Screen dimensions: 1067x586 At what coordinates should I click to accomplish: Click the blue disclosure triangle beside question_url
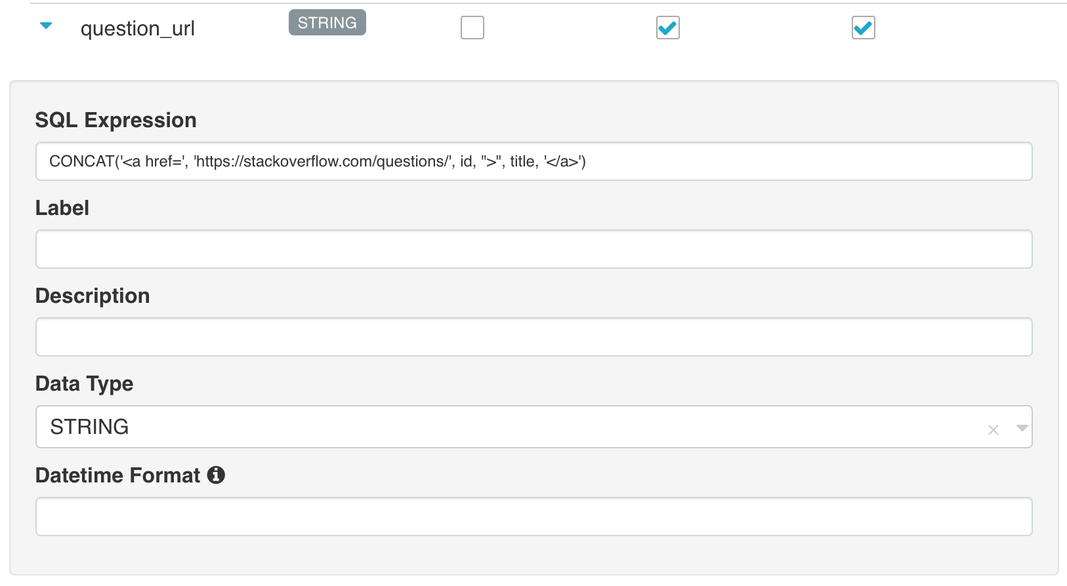(x=45, y=28)
